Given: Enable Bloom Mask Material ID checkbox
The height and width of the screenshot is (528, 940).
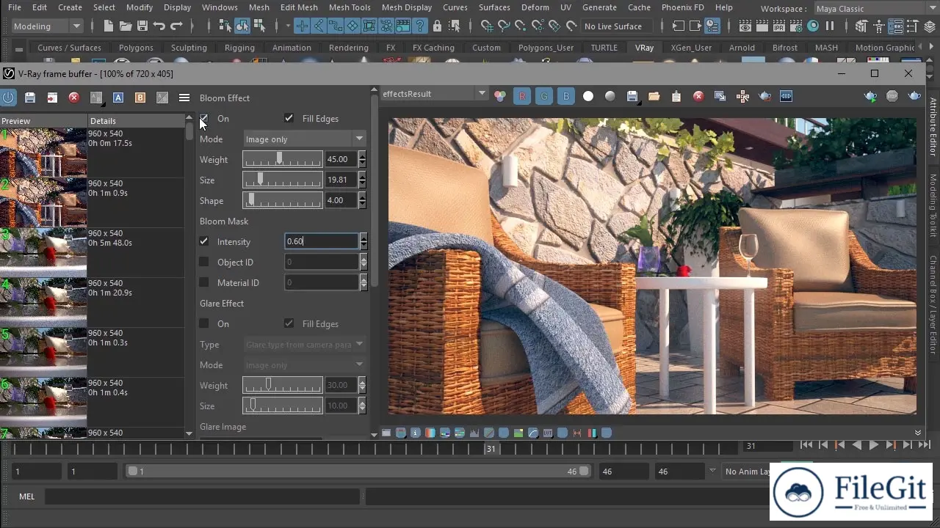Looking at the screenshot, I should click(204, 282).
